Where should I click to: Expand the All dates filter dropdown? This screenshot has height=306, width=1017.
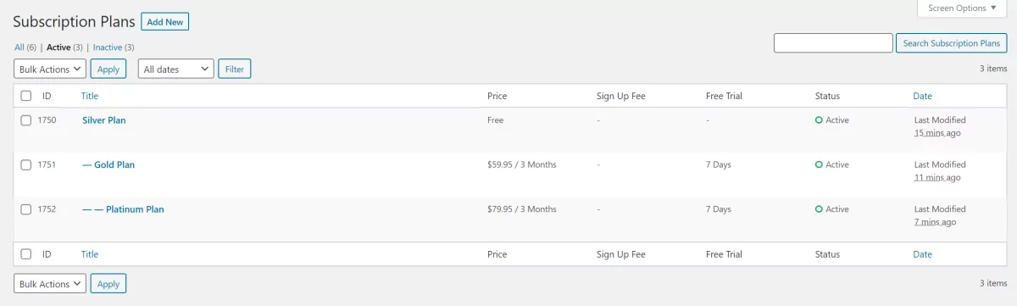click(176, 69)
